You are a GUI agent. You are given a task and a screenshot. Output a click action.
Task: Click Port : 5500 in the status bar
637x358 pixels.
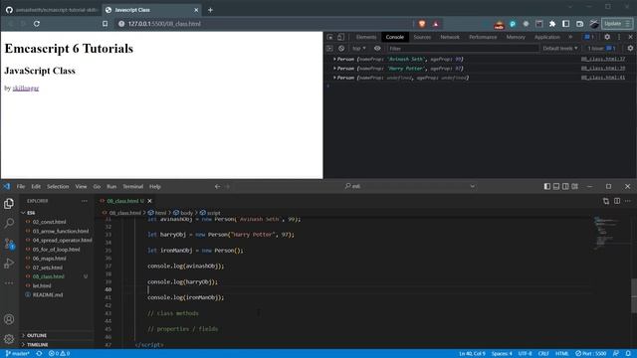coord(590,354)
